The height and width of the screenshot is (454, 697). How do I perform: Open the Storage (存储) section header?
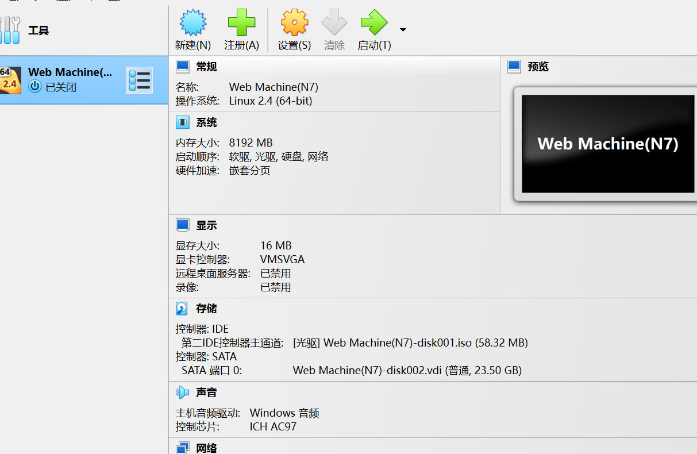[206, 309]
